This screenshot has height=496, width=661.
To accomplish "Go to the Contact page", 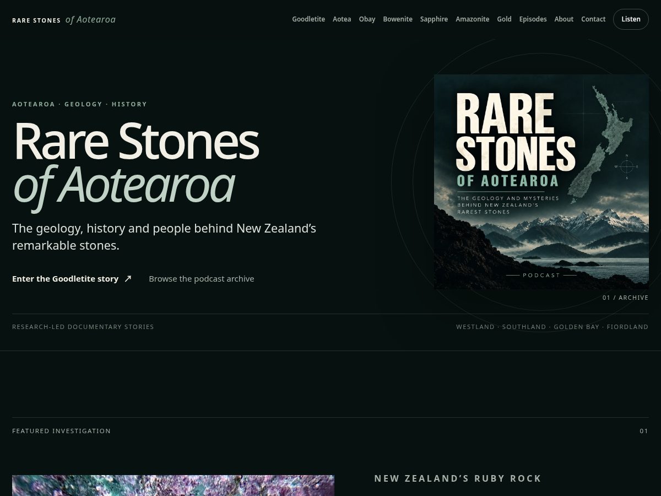I will pos(593,19).
